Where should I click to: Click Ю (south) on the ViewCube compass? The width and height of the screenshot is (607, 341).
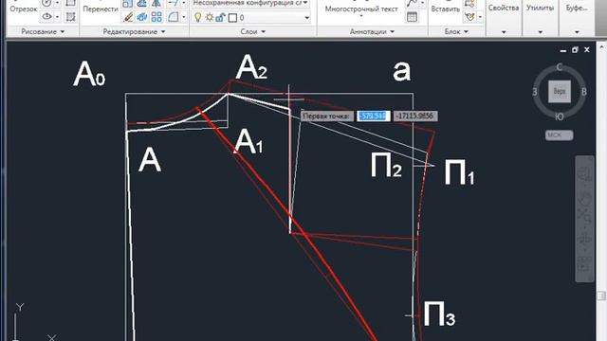point(560,117)
